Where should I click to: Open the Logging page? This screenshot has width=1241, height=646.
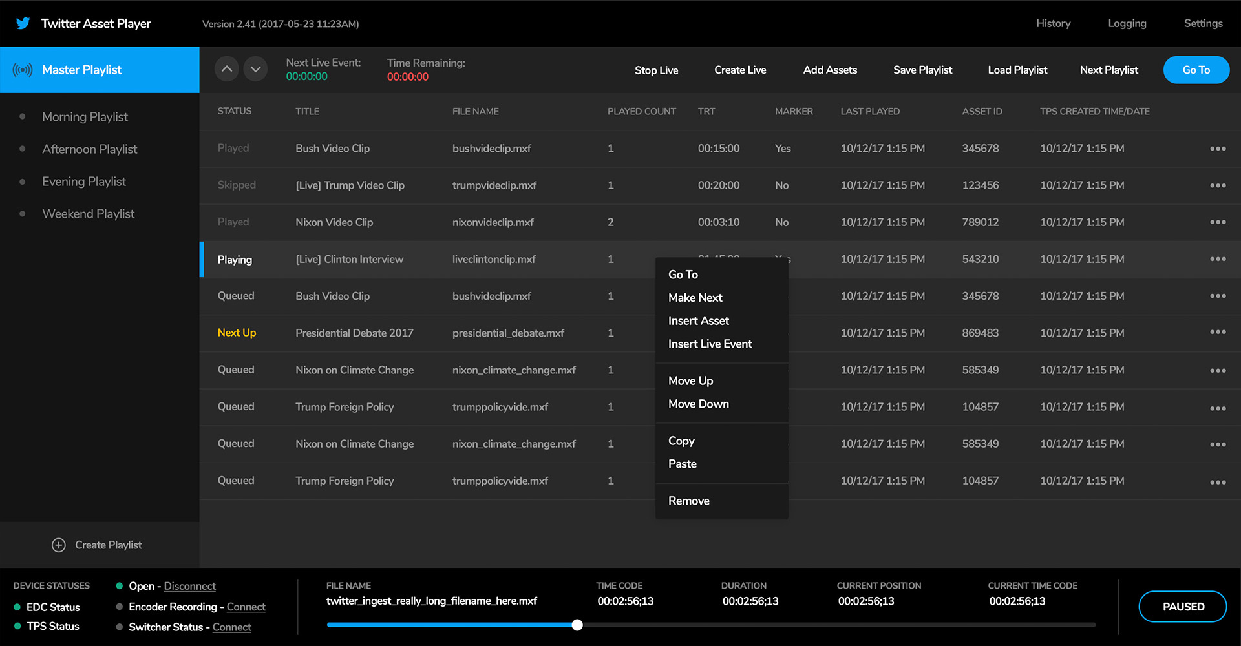[x=1127, y=23]
